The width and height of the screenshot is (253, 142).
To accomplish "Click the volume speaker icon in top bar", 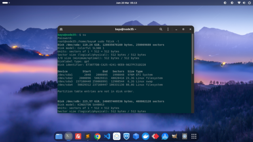I will tap(244, 3).
